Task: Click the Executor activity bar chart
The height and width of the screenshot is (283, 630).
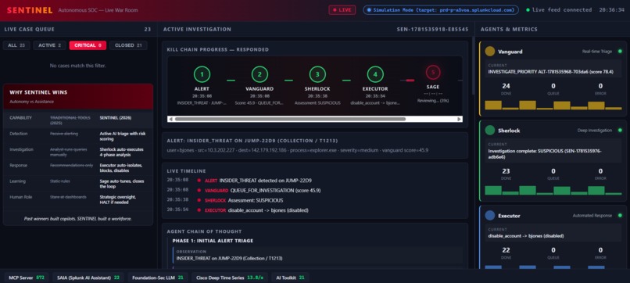Action: tap(553, 267)
